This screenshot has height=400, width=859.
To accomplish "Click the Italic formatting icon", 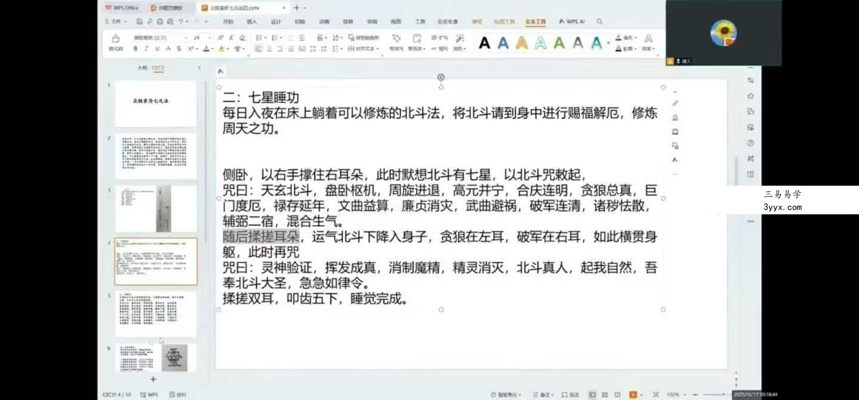I will [146, 49].
